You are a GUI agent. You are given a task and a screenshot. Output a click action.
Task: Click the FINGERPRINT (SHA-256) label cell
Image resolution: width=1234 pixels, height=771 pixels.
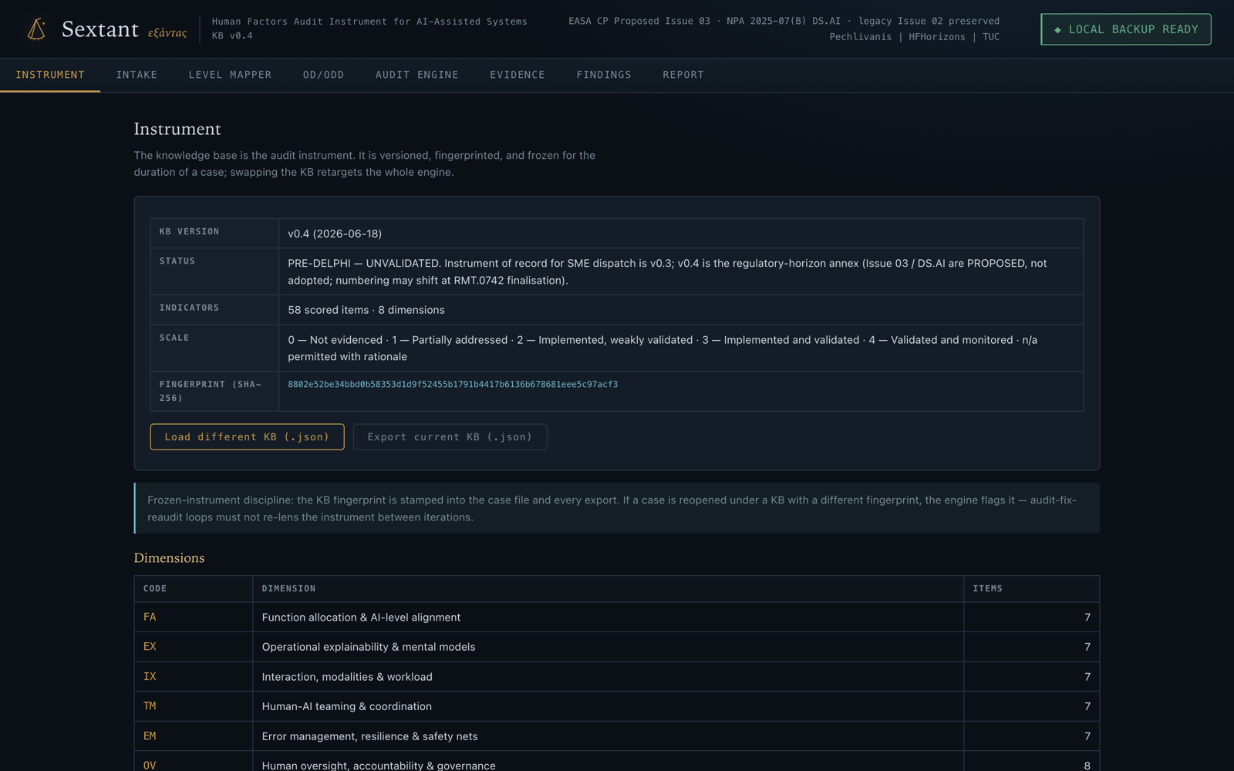[x=214, y=391]
